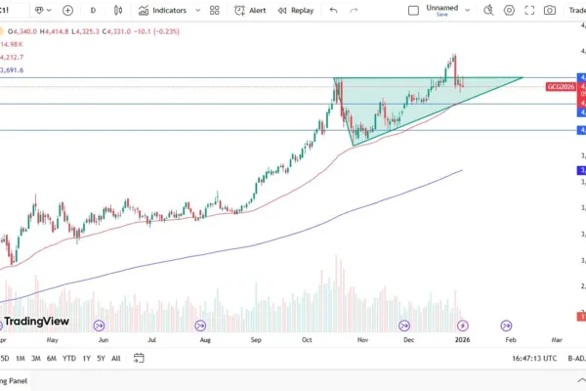Select the 1Y time range

86,358
